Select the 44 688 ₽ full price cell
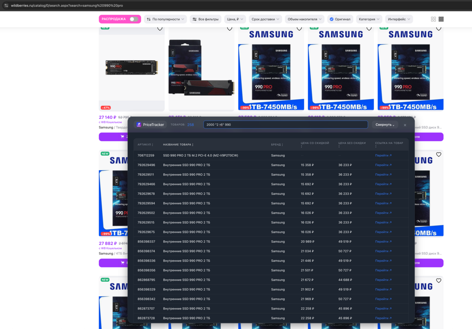Screen dimensions: 472x329 pyautogui.click(x=345, y=280)
